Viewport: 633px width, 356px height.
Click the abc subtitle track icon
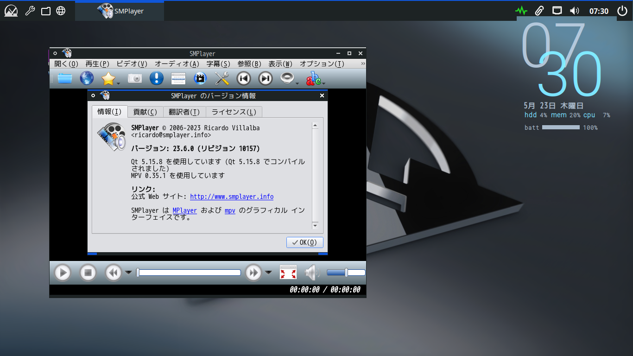[313, 79]
